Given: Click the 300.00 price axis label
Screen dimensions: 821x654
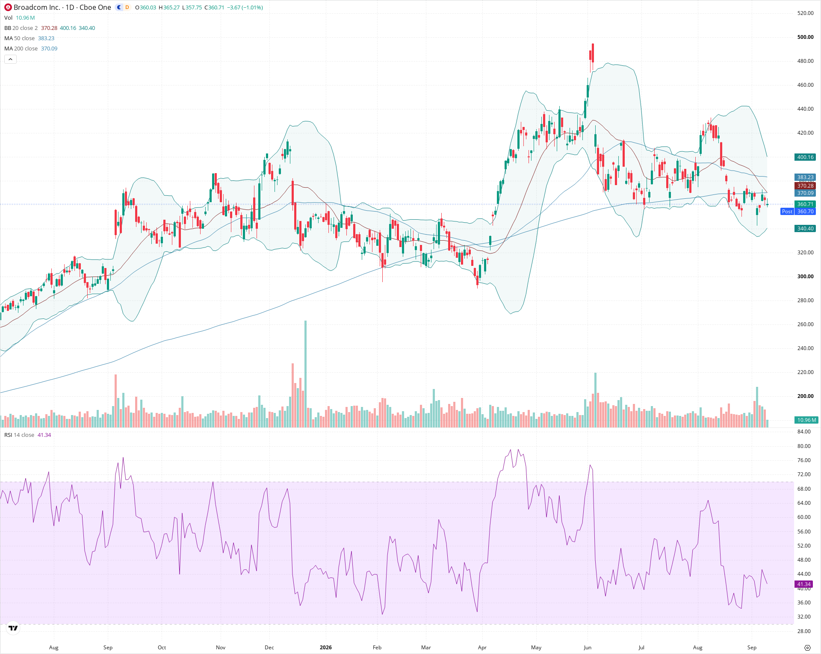Looking at the screenshot, I should point(806,277).
